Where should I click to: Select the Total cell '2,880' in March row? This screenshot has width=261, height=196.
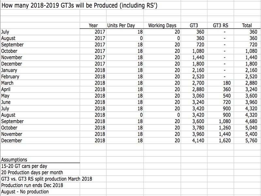(x=251, y=83)
